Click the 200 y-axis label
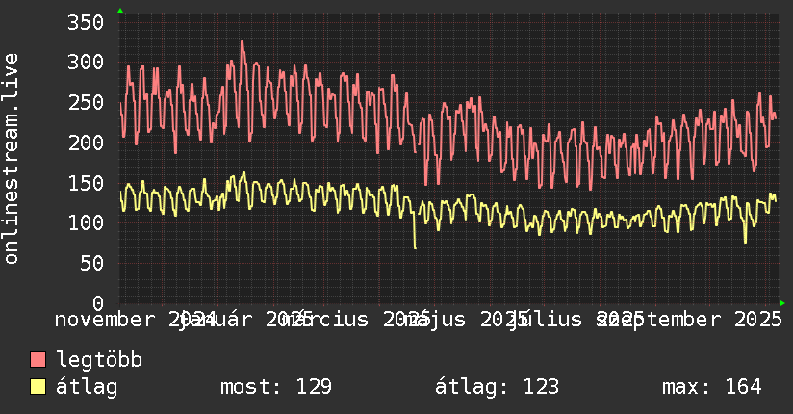The height and width of the screenshot is (414, 793). coord(86,142)
